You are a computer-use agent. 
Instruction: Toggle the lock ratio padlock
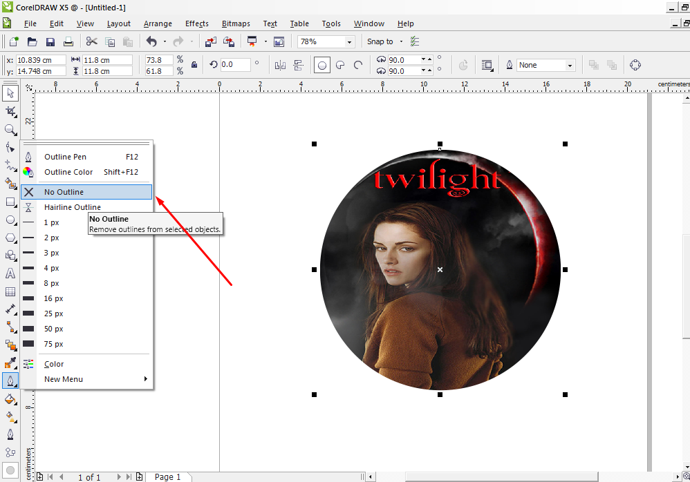click(x=194, y=65)
